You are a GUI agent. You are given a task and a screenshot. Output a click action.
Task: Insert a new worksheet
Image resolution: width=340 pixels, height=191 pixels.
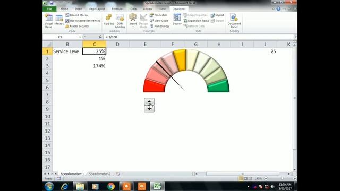coord(118,174)
